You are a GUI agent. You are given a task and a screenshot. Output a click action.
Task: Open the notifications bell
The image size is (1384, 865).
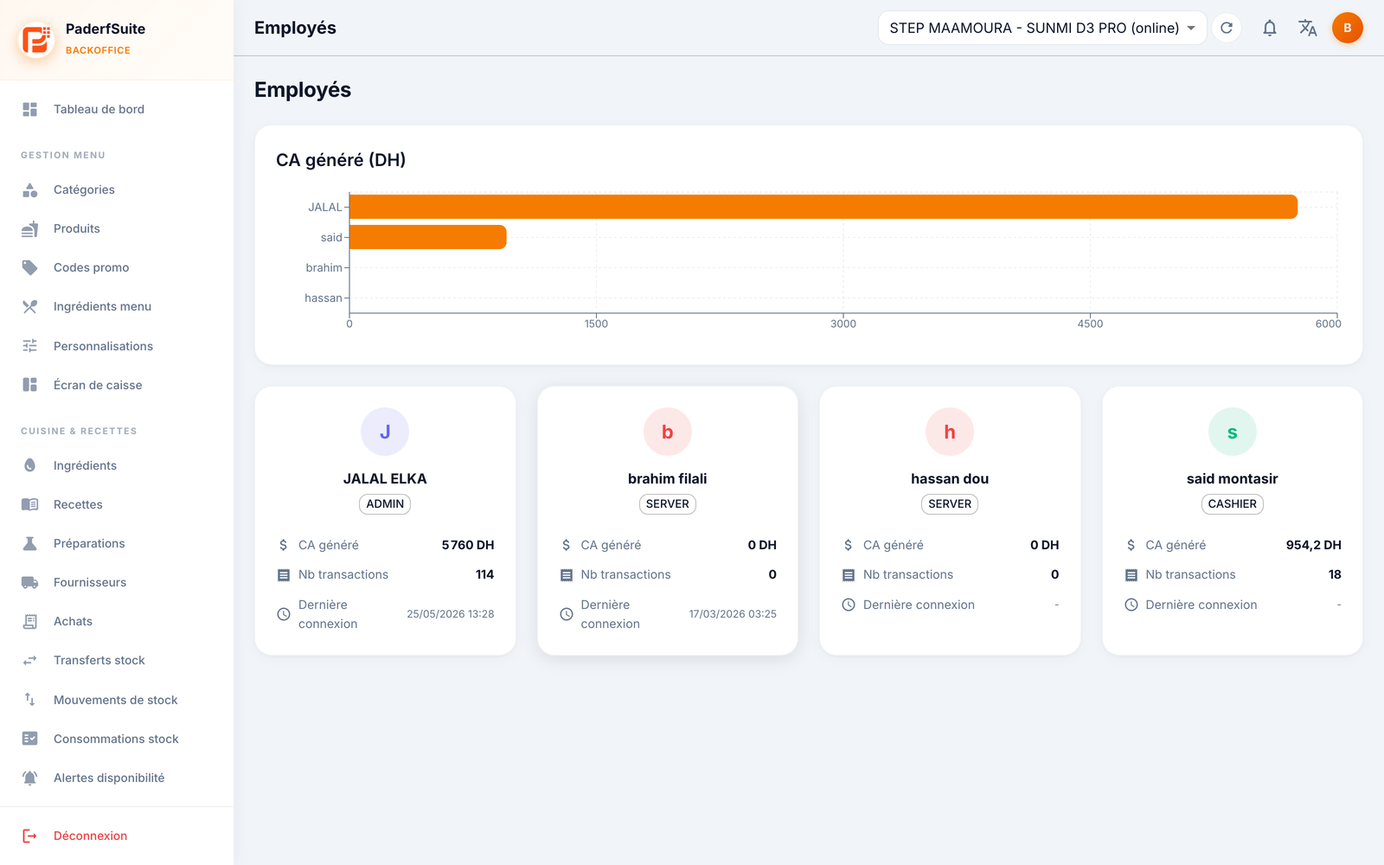pos(1270,28)
